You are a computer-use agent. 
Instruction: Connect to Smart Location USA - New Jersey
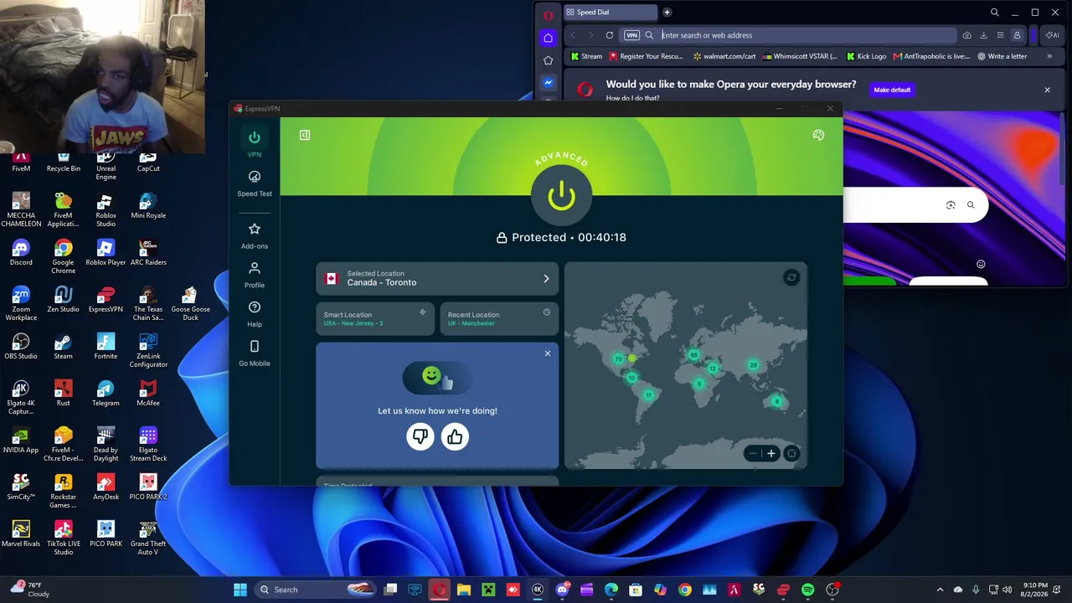coord(376,318)
